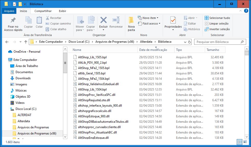Image resolution: width=251 pixels, height=147 pixels.
Task: Click Colar atalho in ribbon
Action: point(56,29)
